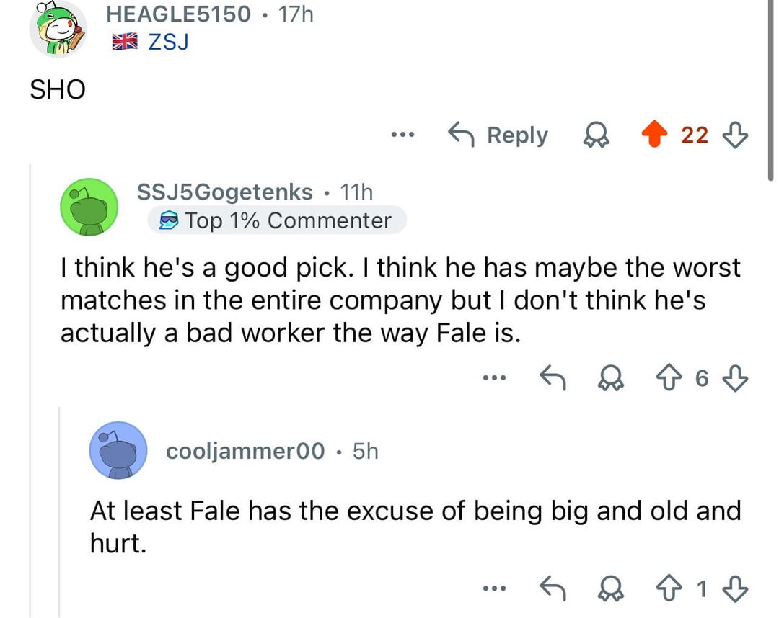The height and width of the screenshot is (618, 779).
Task: Click SSJ5Gogetenks' green avatar
Action: coord(89,207)
